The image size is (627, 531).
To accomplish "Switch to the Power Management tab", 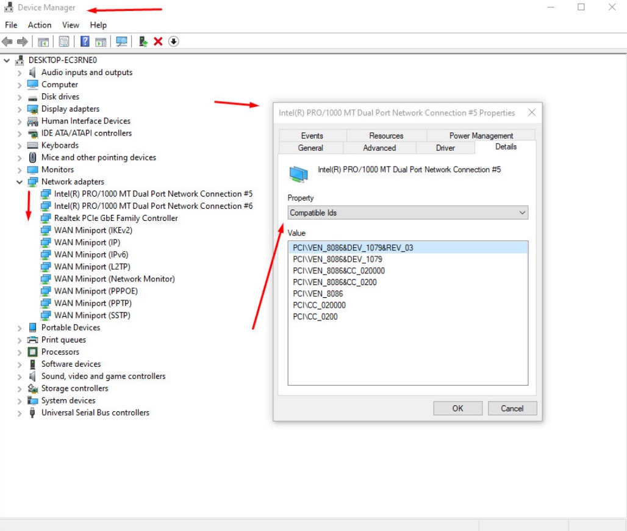I will pyautogui.click(x=481, y=135).
